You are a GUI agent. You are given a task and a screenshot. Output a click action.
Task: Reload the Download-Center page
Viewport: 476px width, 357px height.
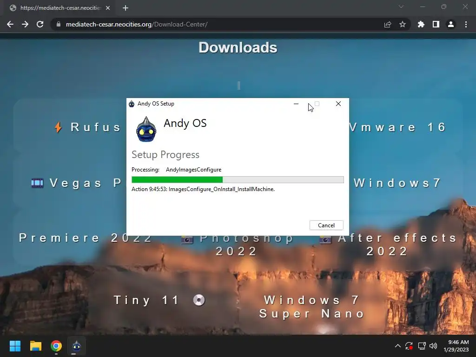[x=40, y=24]
